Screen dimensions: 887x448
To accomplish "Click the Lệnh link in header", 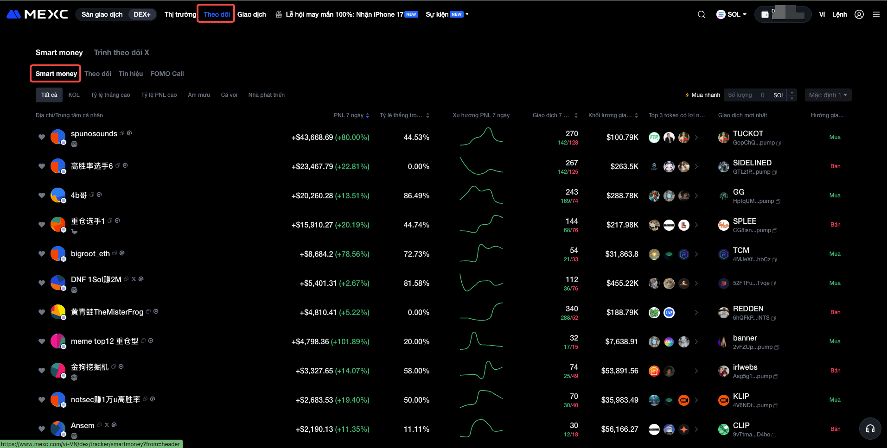I will [x=839, y=14].
